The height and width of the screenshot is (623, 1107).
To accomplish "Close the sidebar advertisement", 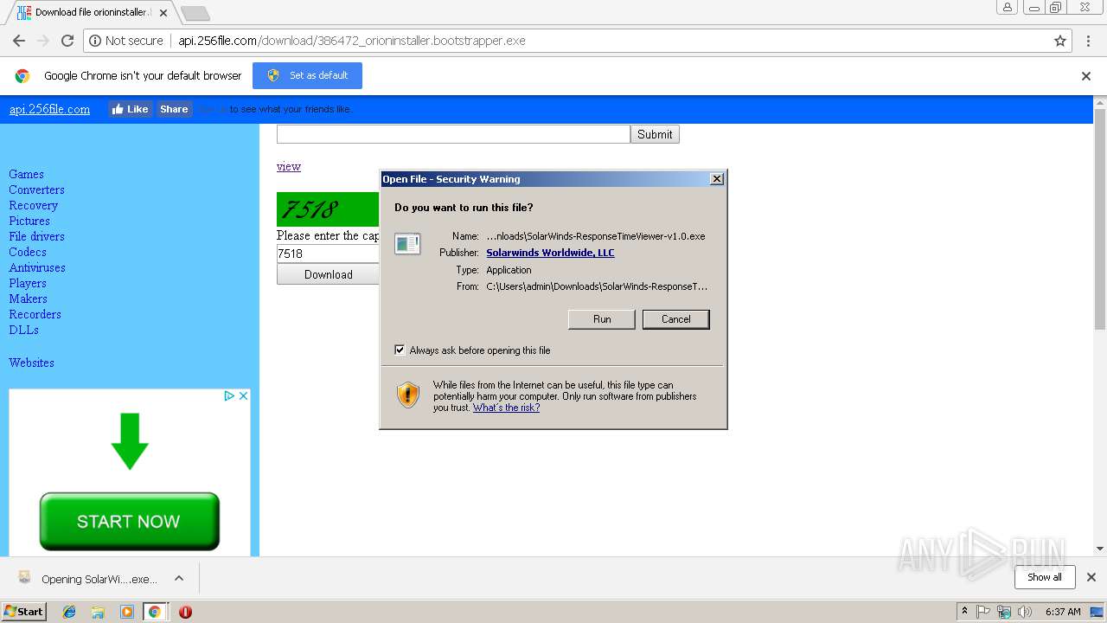I will (x=243, y=395).
